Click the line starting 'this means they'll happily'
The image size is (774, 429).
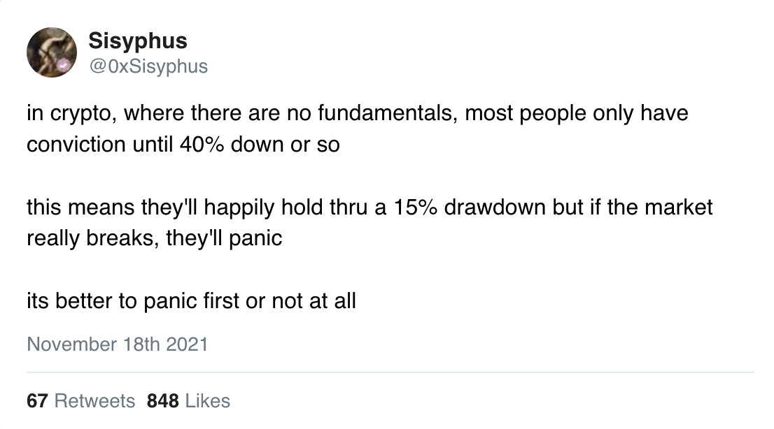[370, 208]
